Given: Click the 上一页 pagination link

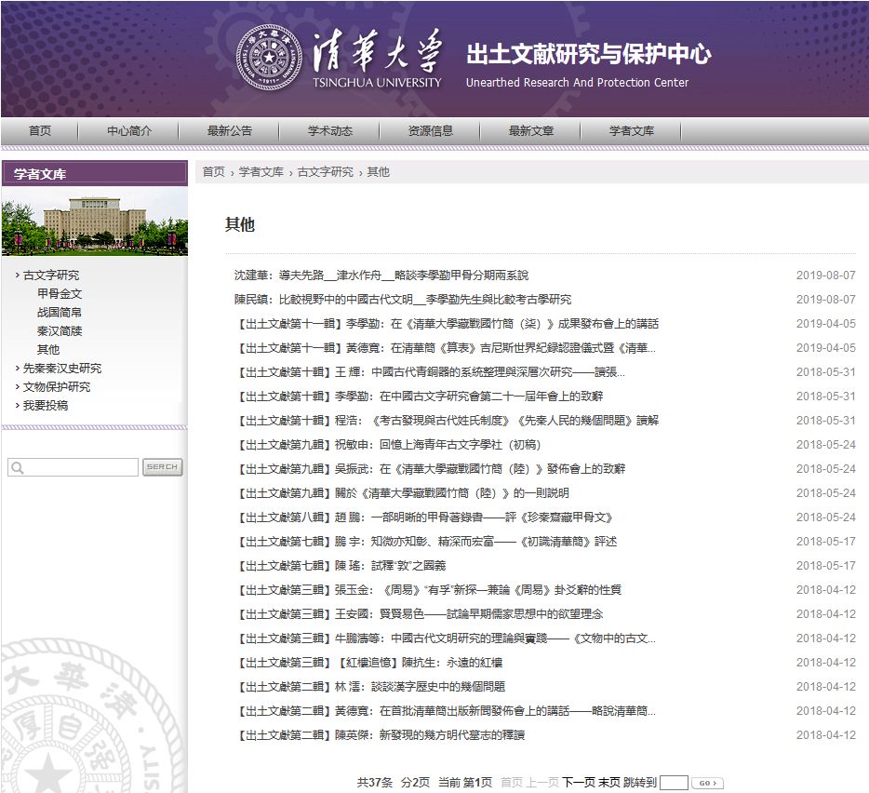Looking at the screenshot, I should pos(542,783).
